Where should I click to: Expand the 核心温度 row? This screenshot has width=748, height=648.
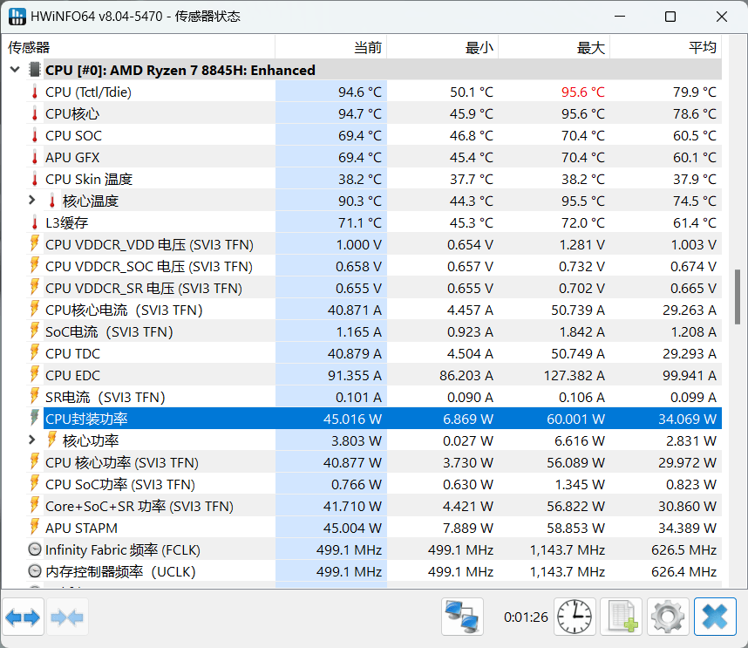pyautogui.click(x=32, y=201)
